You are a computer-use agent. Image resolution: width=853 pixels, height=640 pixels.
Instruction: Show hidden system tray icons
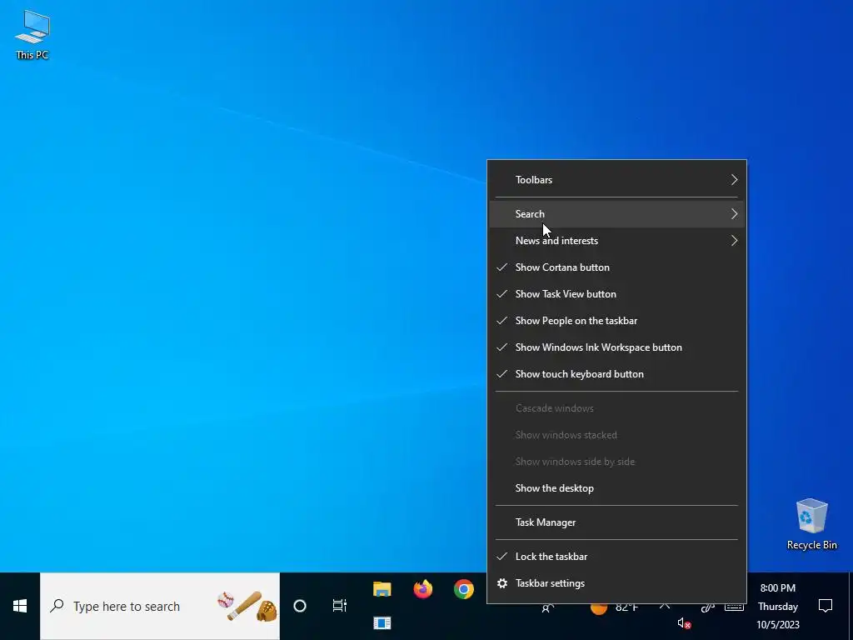tap(664, 605)
